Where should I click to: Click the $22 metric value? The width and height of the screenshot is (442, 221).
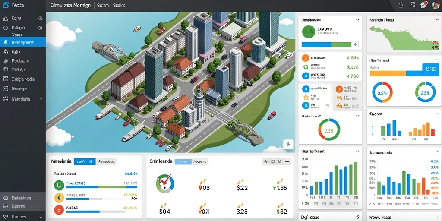click(x=242, y=187)
